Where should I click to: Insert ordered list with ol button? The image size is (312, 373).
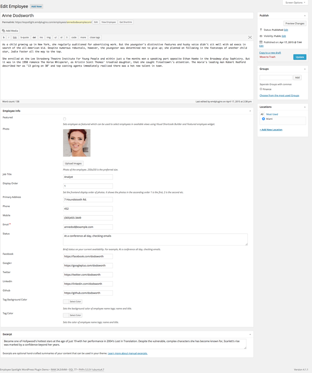pyautogui.click(x=61, y=37)
